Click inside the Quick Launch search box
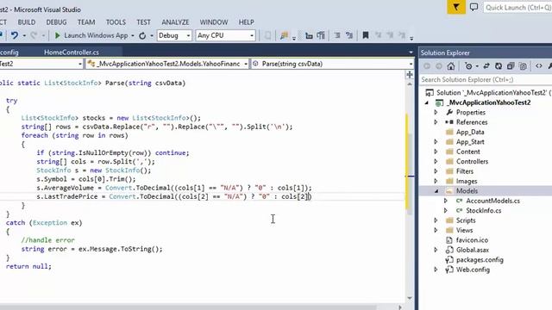 coord(517,8)
